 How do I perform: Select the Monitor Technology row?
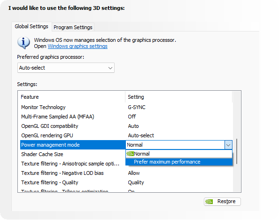[126, 107]
